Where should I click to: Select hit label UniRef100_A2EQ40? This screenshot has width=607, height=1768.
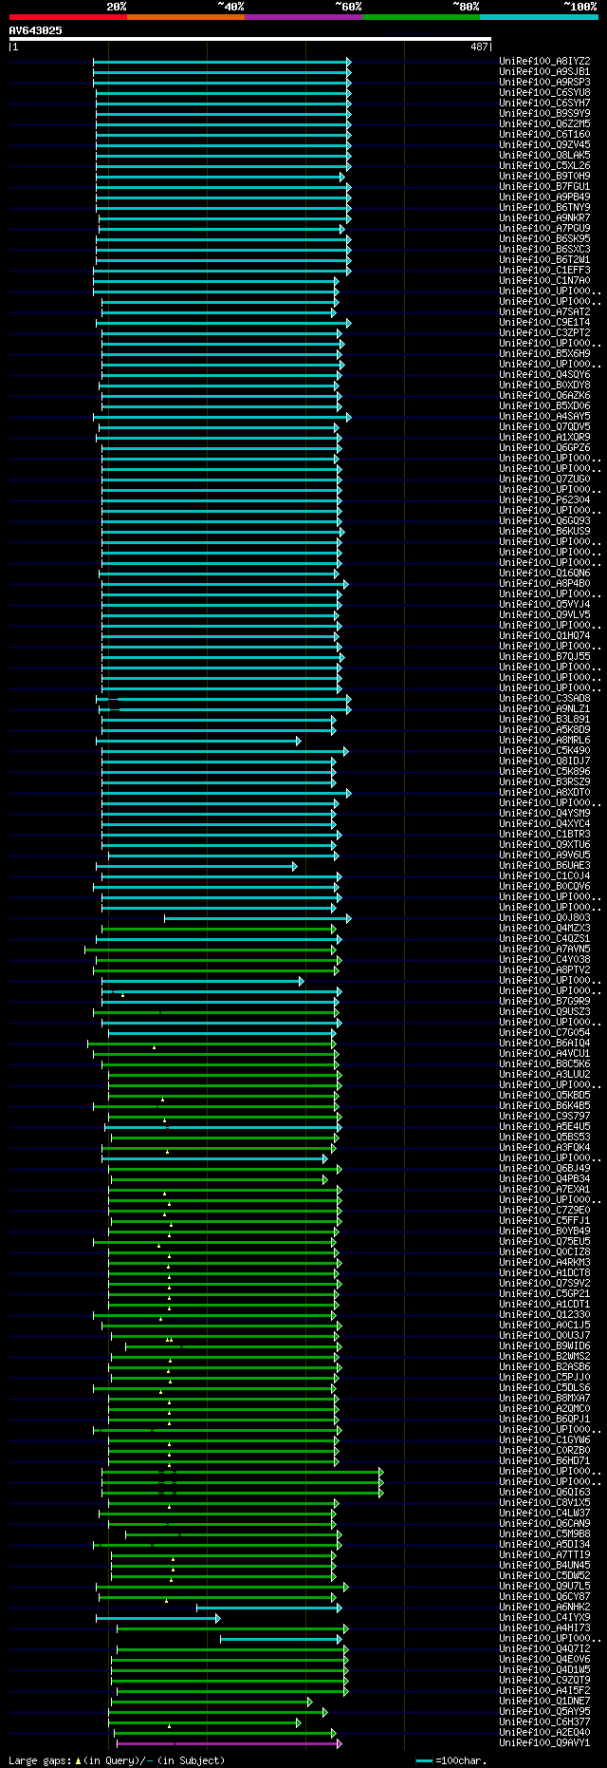(544, 1732)
